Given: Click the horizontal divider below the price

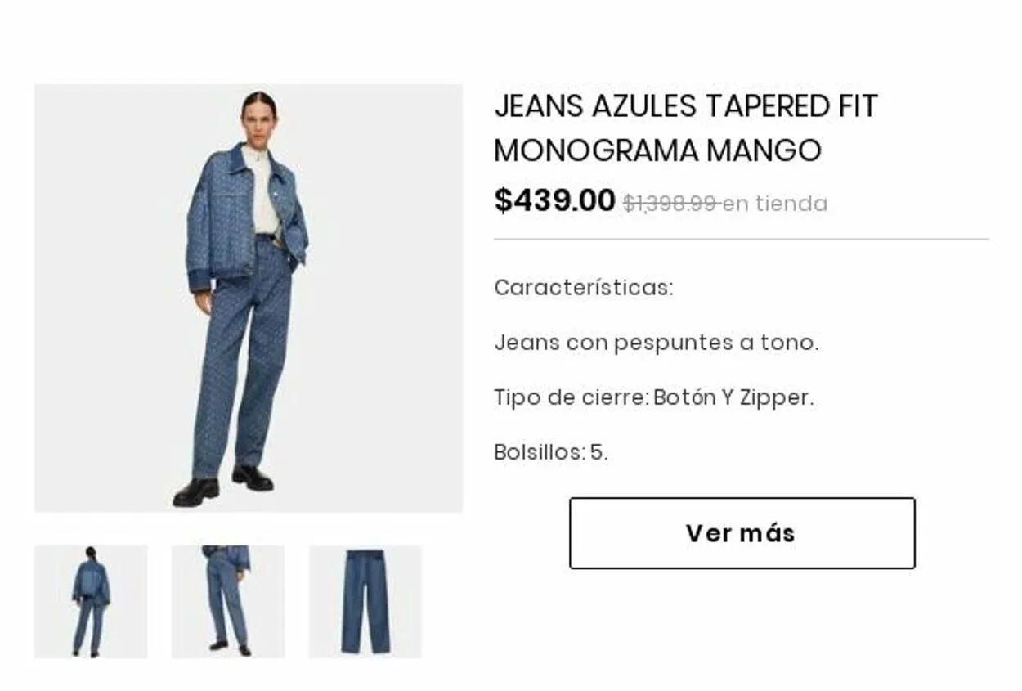Looking at the screenshot, I should (x=742, y=240).
